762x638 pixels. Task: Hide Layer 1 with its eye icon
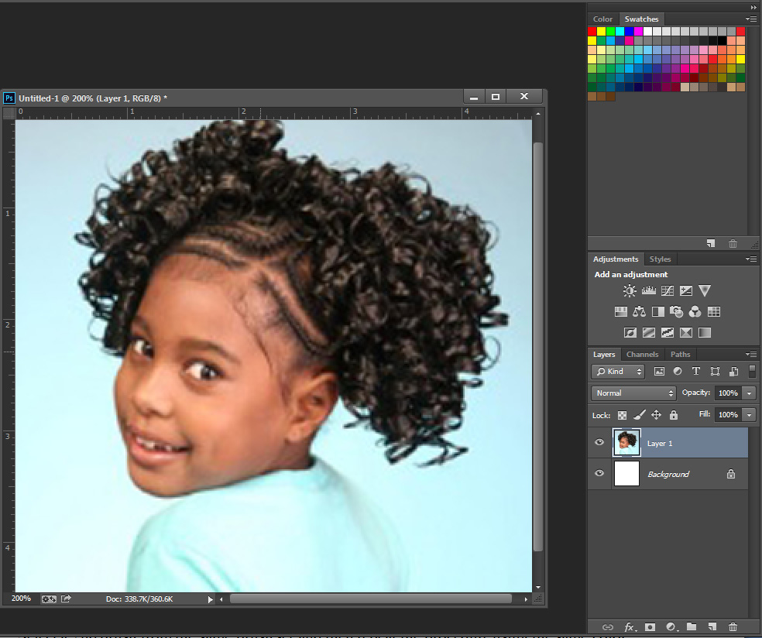(x=599, y=442)
